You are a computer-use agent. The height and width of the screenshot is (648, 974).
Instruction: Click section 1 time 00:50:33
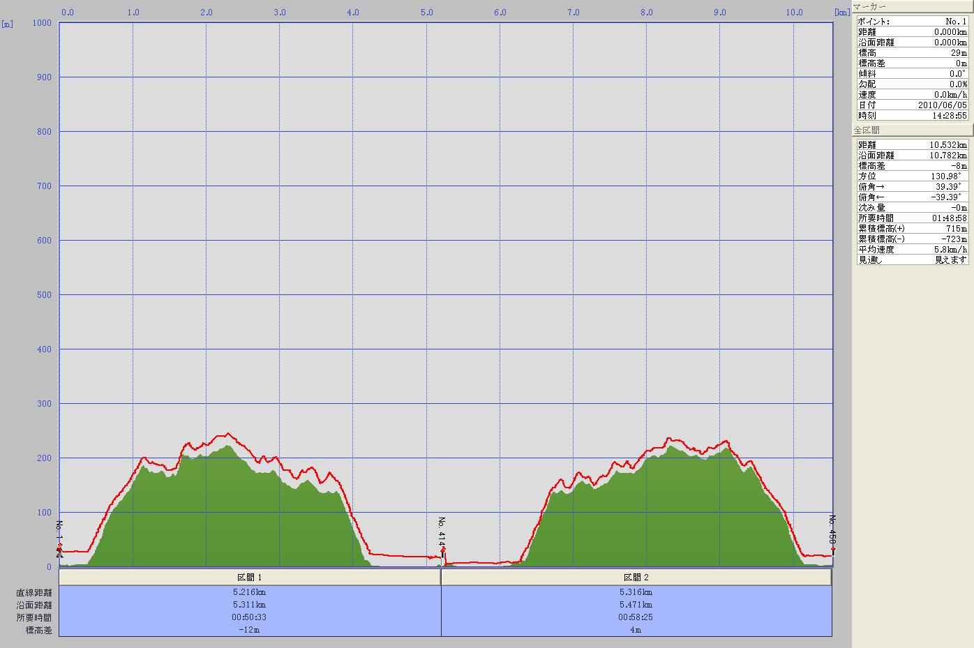point(250,617)
